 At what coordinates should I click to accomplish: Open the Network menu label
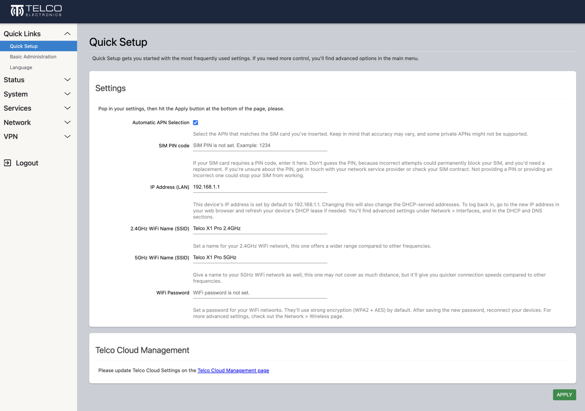[17, 122]
